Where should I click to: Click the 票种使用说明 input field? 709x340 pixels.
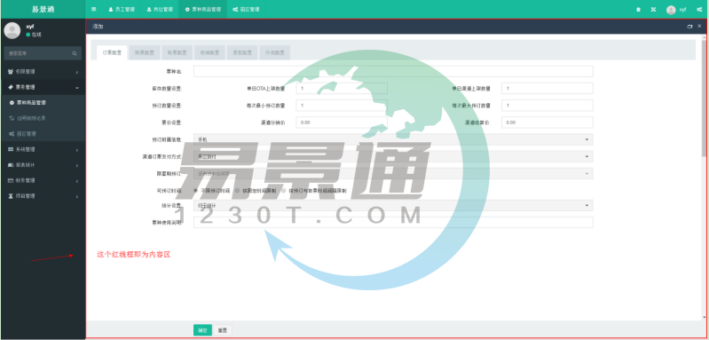[393, 223]
